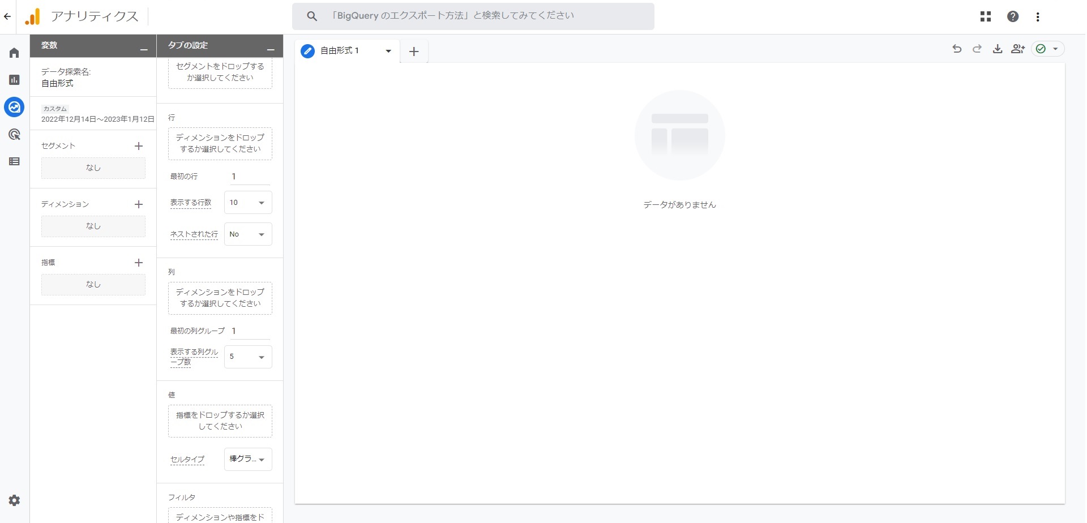Click the undo arrow icon
1087x523 pixels.
tap(957, 49)
